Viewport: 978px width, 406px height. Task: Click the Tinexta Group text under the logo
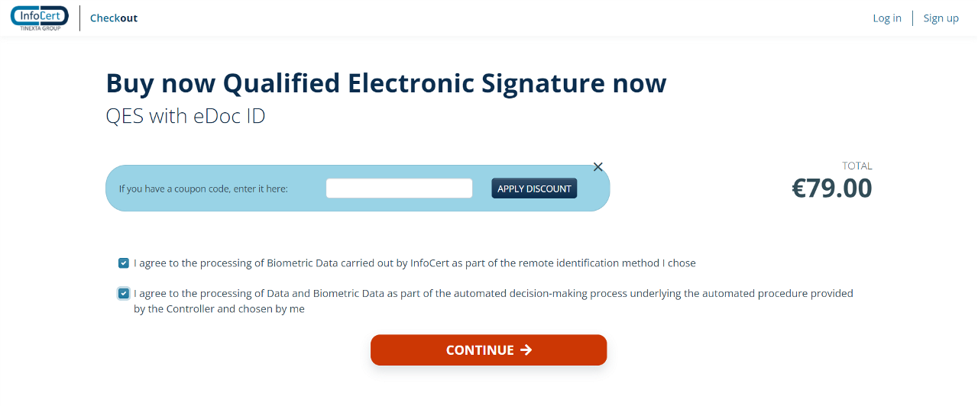click(x=40, y=27)
